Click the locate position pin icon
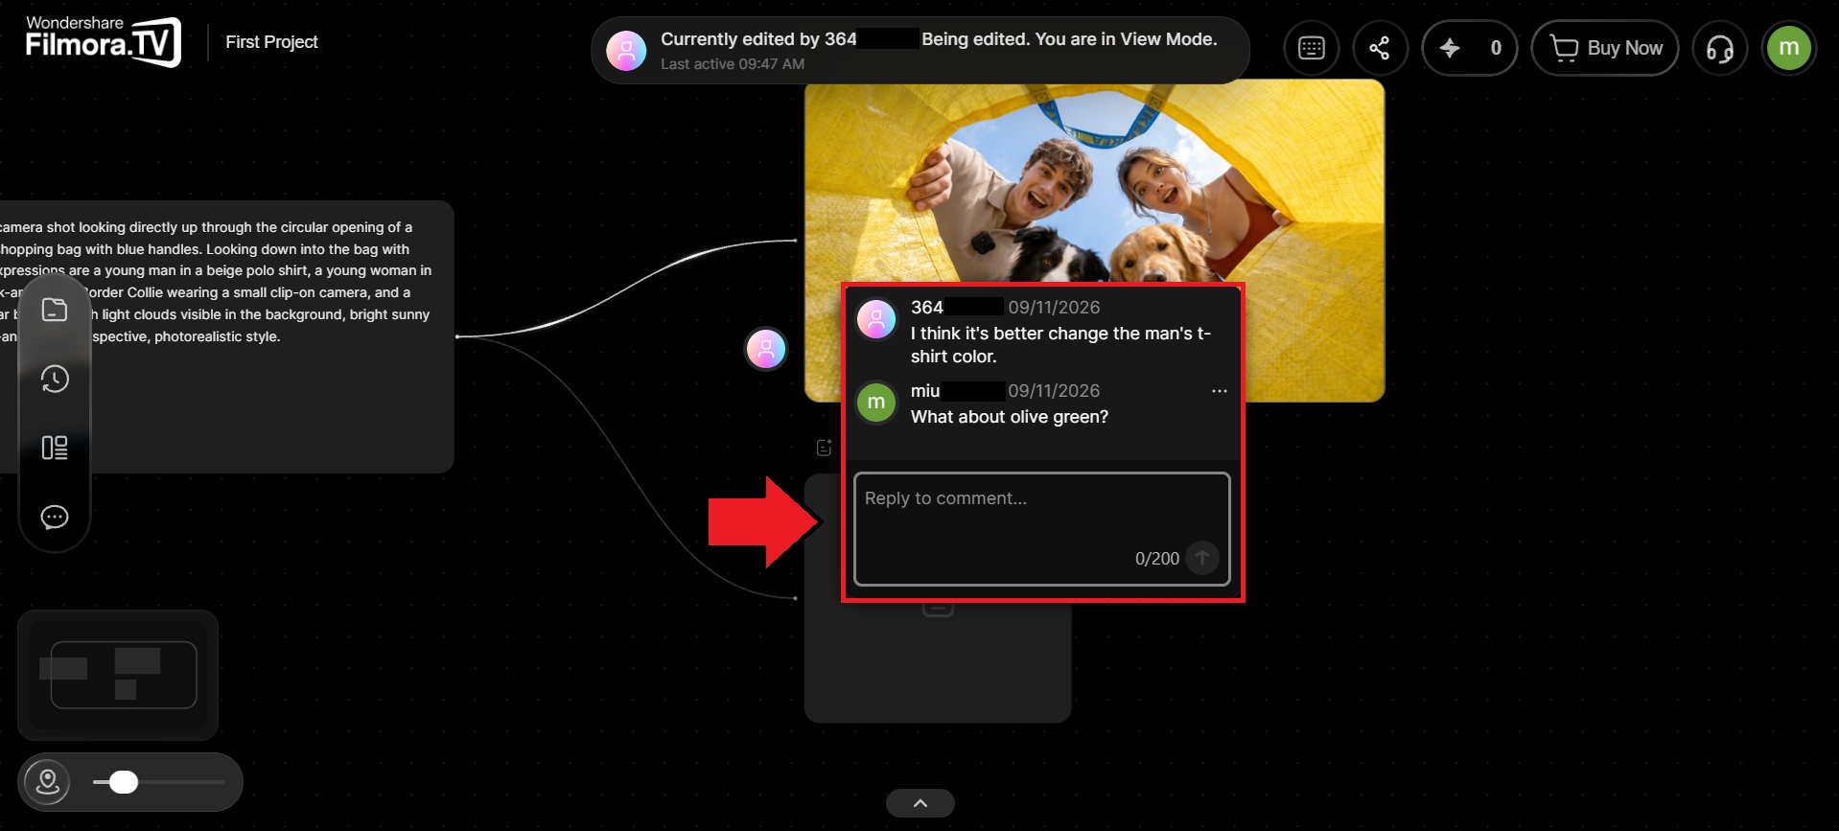Viewport: 1839px width, 831px height. 47,782
